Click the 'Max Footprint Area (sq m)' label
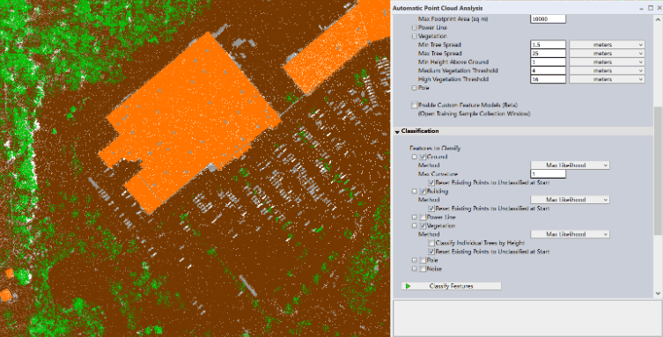This screenshot has height=337, width=663. pos(453,19)
